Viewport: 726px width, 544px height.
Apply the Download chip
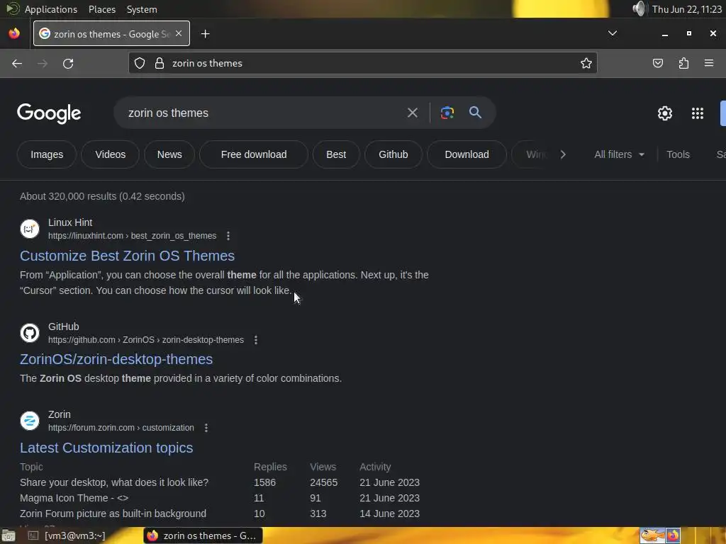(467, 154)
